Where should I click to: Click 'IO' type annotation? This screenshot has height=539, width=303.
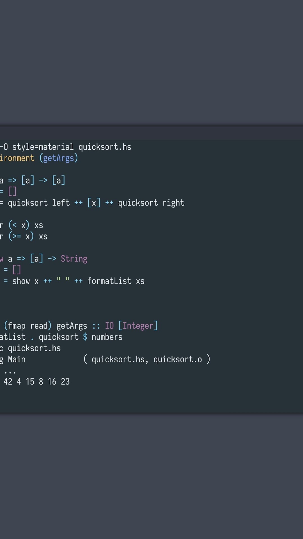(x=109, y=326)
